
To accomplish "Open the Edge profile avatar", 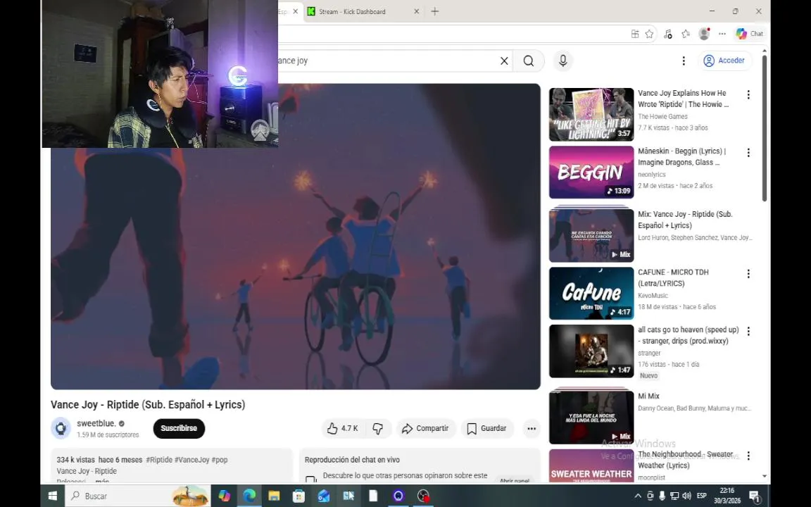I will tap(704, 34).
